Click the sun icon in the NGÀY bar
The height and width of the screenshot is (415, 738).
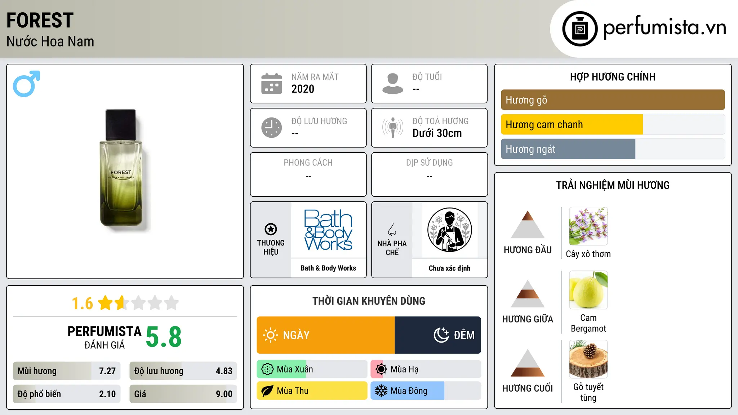pyautogui.click(x=271, y=335)
